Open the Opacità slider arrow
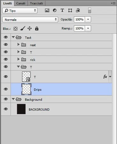This screenshot has height=144, width=117. 88,20
